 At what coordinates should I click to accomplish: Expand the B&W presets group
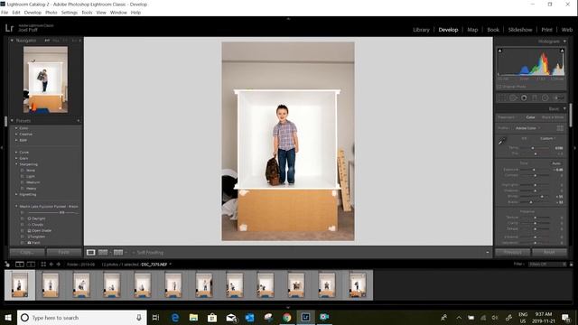[x=16, y=140]
